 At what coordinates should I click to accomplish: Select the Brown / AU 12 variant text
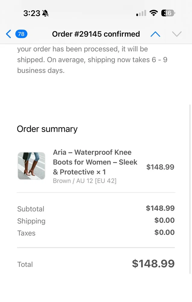[x=85, y=181]
